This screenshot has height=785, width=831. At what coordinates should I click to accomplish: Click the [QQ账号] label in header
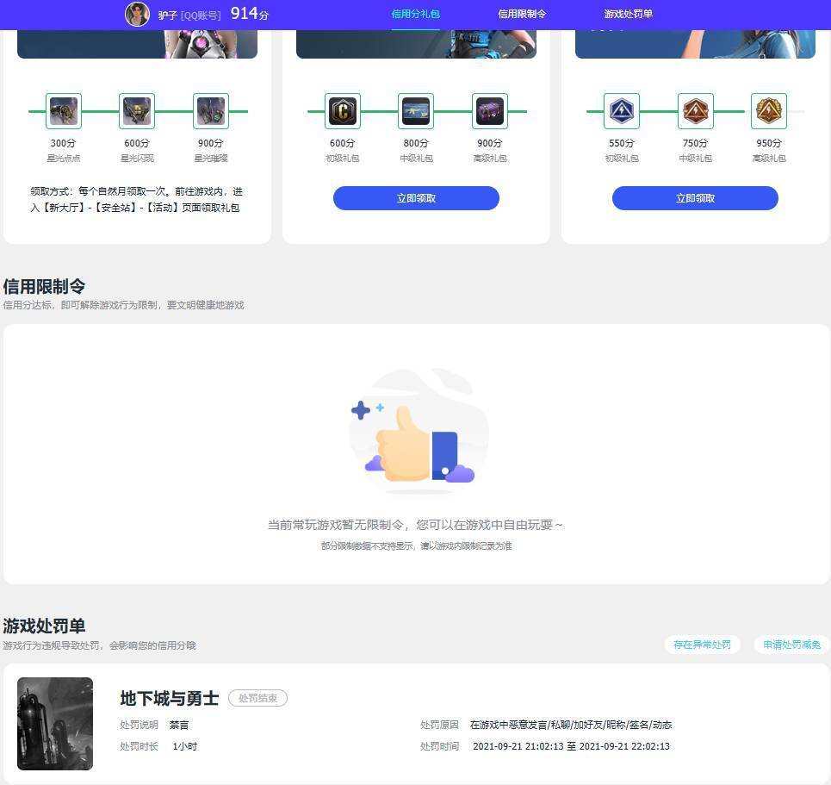pyautogui.click(x=201, y=16)
